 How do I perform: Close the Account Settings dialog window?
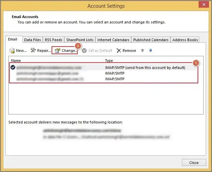pyautogui.click(x=204, y=4)
